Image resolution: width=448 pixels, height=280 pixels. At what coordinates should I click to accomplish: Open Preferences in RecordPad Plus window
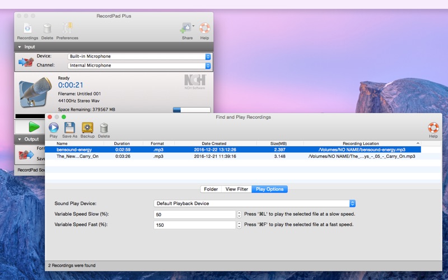pos(67,31)
